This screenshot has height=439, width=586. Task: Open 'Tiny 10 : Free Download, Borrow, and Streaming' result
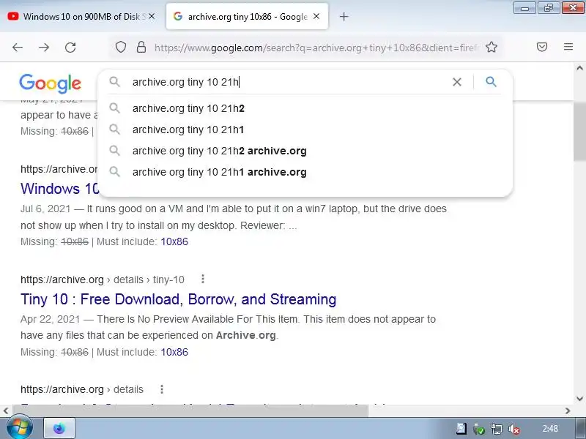coord(178,299)
